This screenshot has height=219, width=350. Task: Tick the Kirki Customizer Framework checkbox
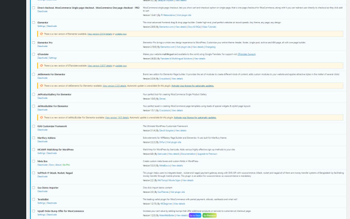tap(33, 126)
